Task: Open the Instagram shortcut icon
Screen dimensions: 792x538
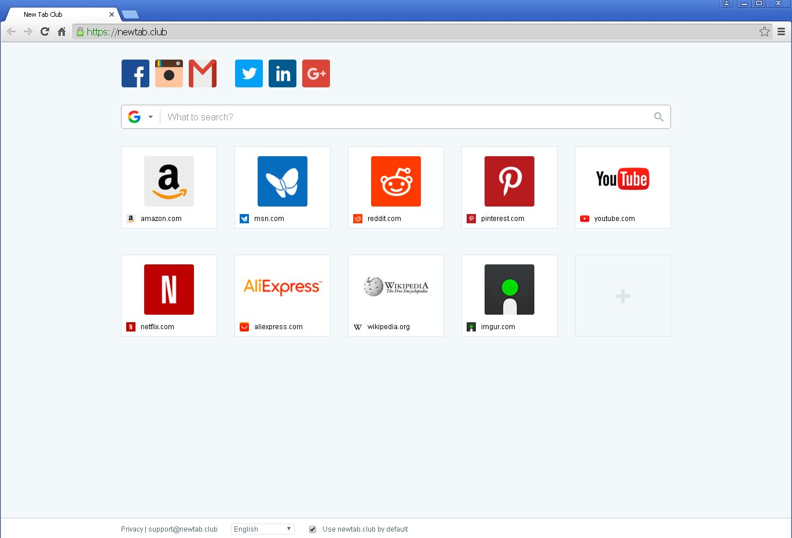Action: (x=169, y=73)
